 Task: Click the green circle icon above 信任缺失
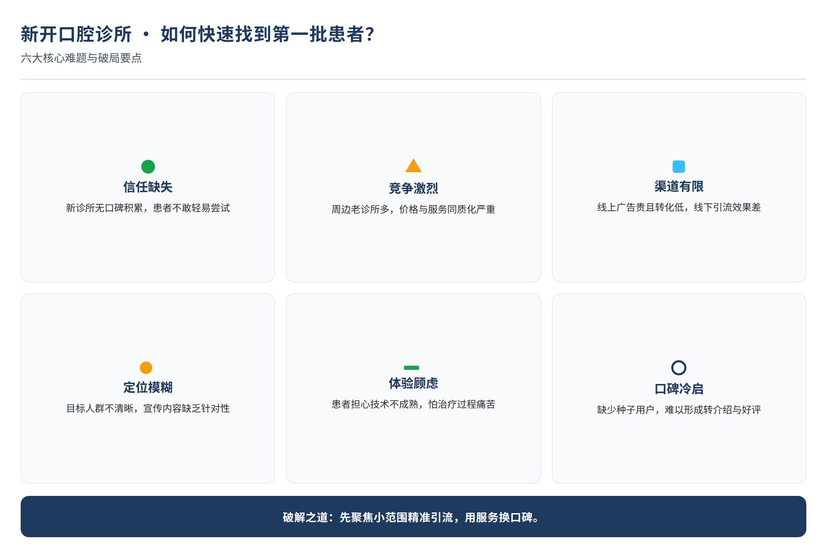148,167
